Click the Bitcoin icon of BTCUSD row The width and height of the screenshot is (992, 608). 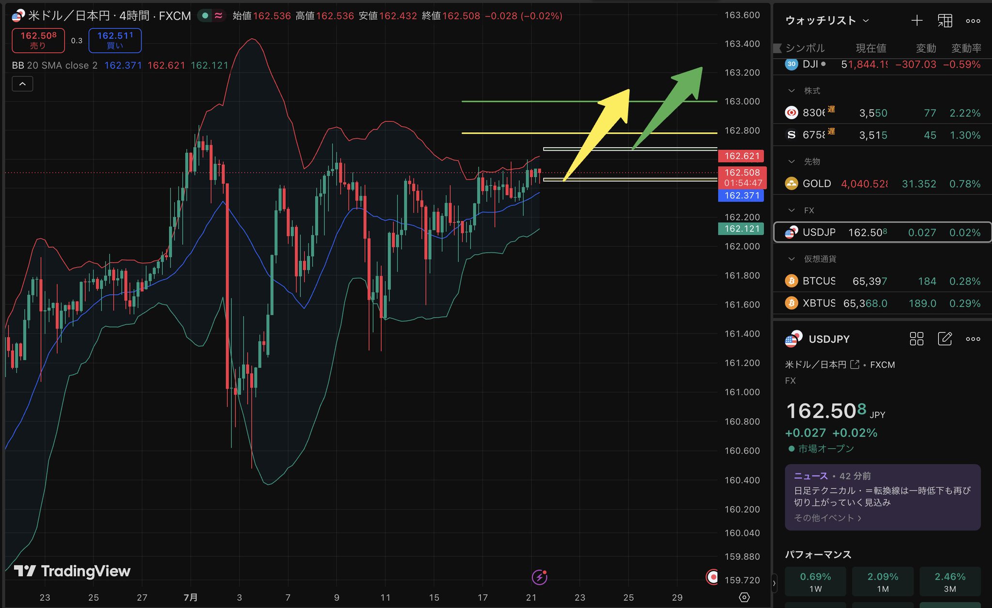click(791, 281)
